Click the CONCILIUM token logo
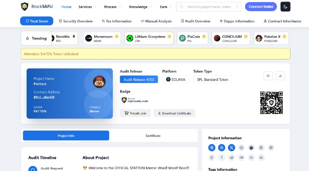Screen dimensions: 309x171 tap(217, 38)
